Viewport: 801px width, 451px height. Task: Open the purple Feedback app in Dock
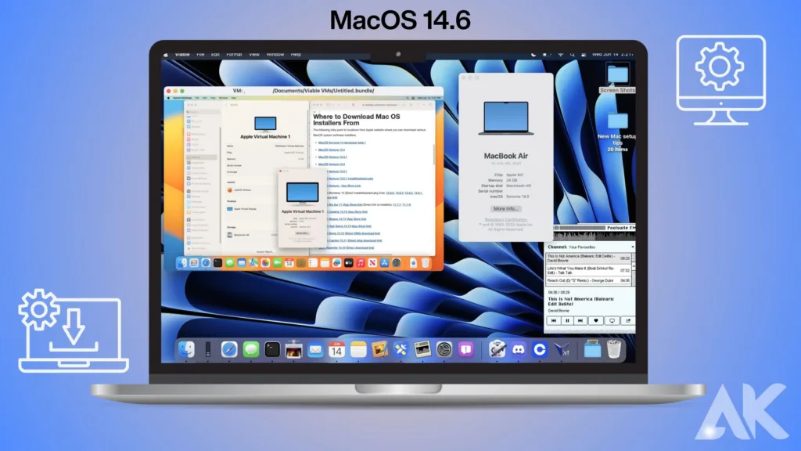click(x=465, y=350)
